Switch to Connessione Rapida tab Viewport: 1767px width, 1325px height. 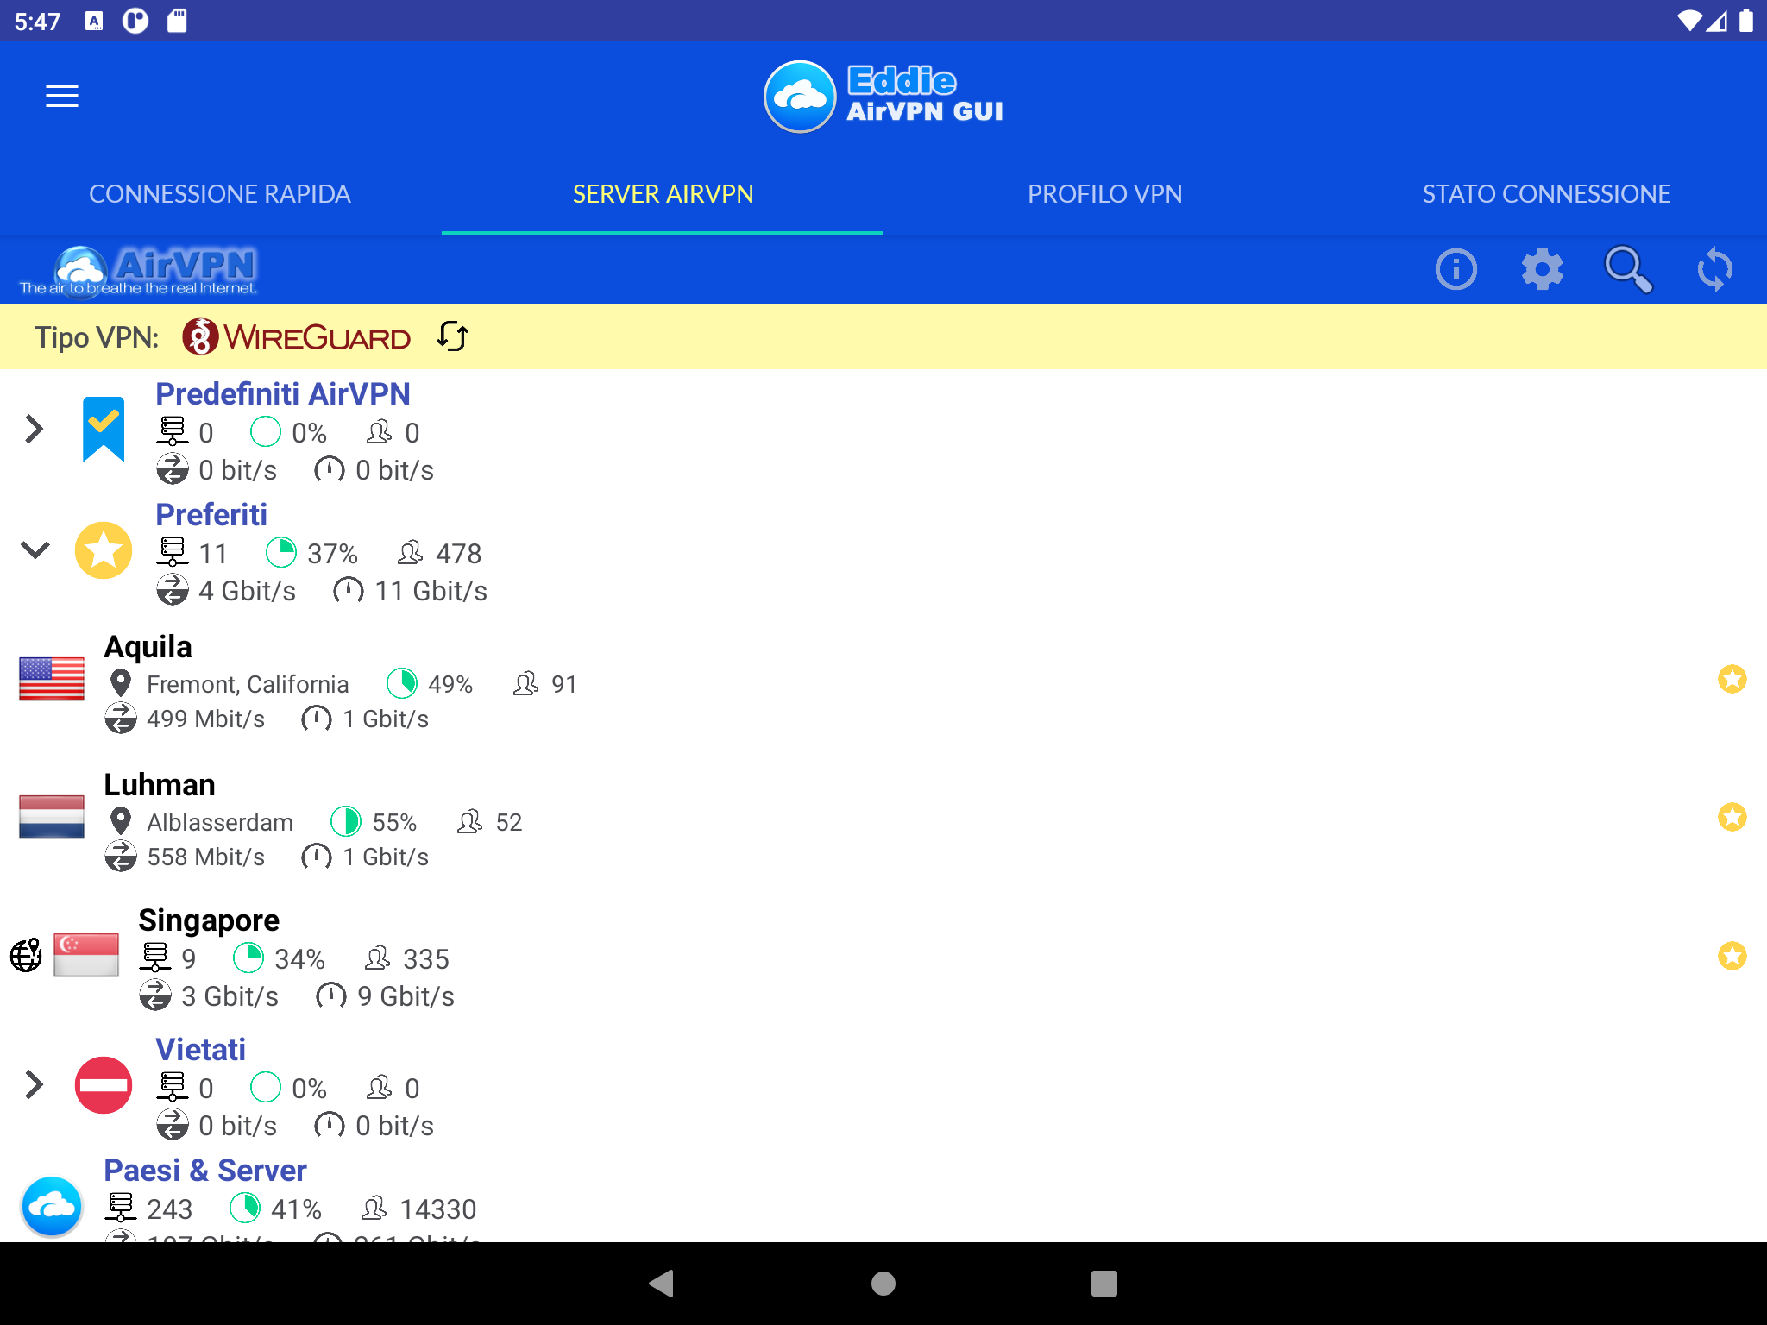pos(220,194)
